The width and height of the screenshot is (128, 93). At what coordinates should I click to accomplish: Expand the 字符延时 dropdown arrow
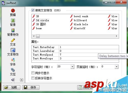72,67
